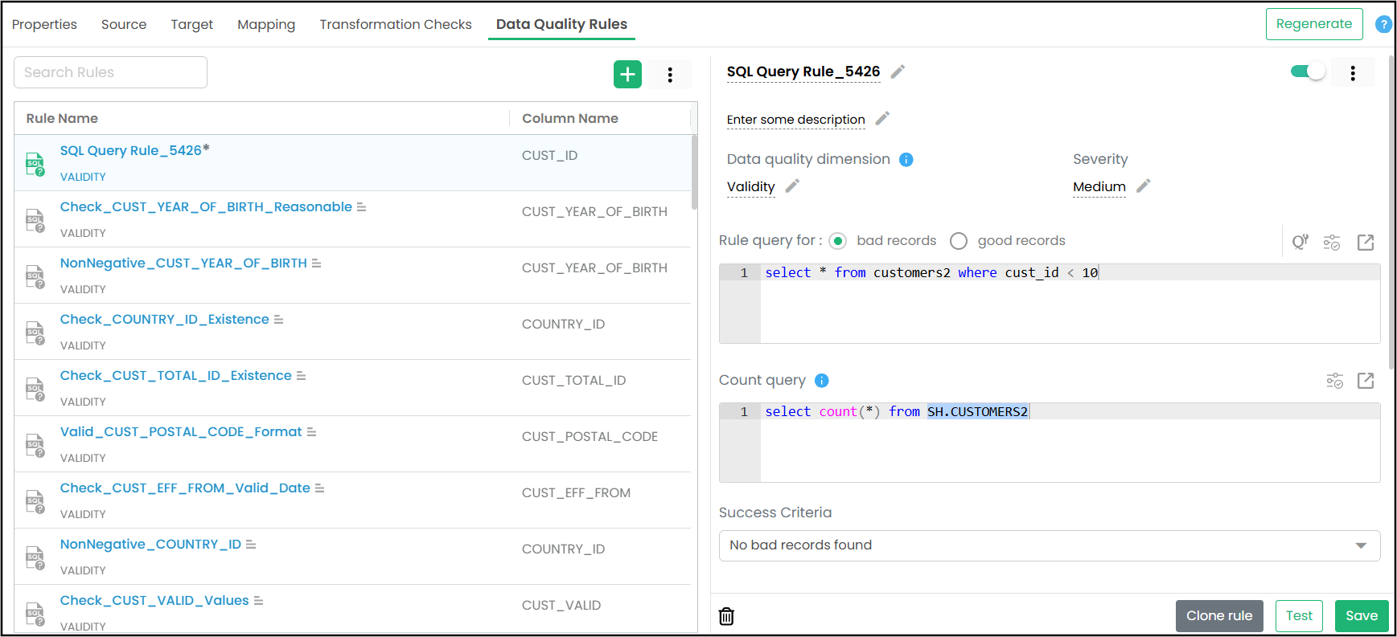The width and height of the screenshot is (1397, 637).
Task: Edit the rule name with pencil icon
Action: click(x=898, y=71)
